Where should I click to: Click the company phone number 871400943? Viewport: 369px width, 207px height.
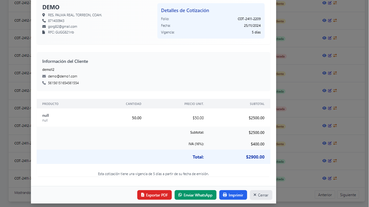(x=56, y=21)
